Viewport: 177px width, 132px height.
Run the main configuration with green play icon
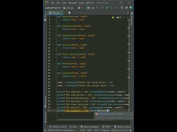click(x=103, y=8)
